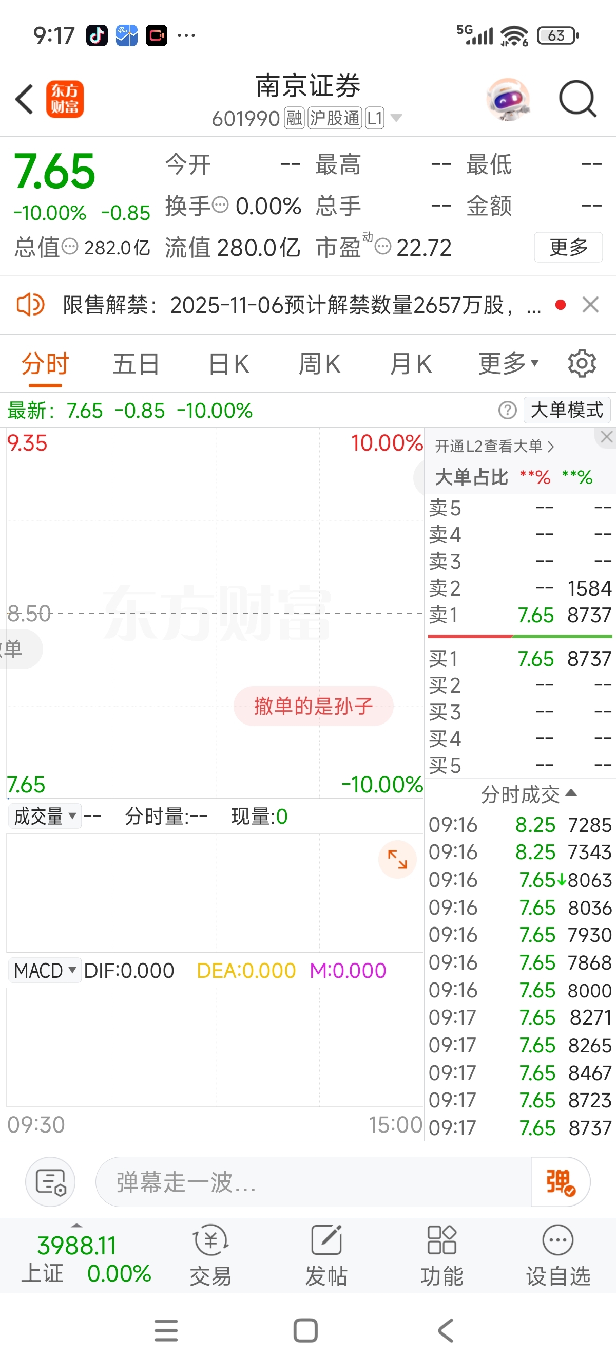Open Android recent apps menu button

[x=166, y=1330]
